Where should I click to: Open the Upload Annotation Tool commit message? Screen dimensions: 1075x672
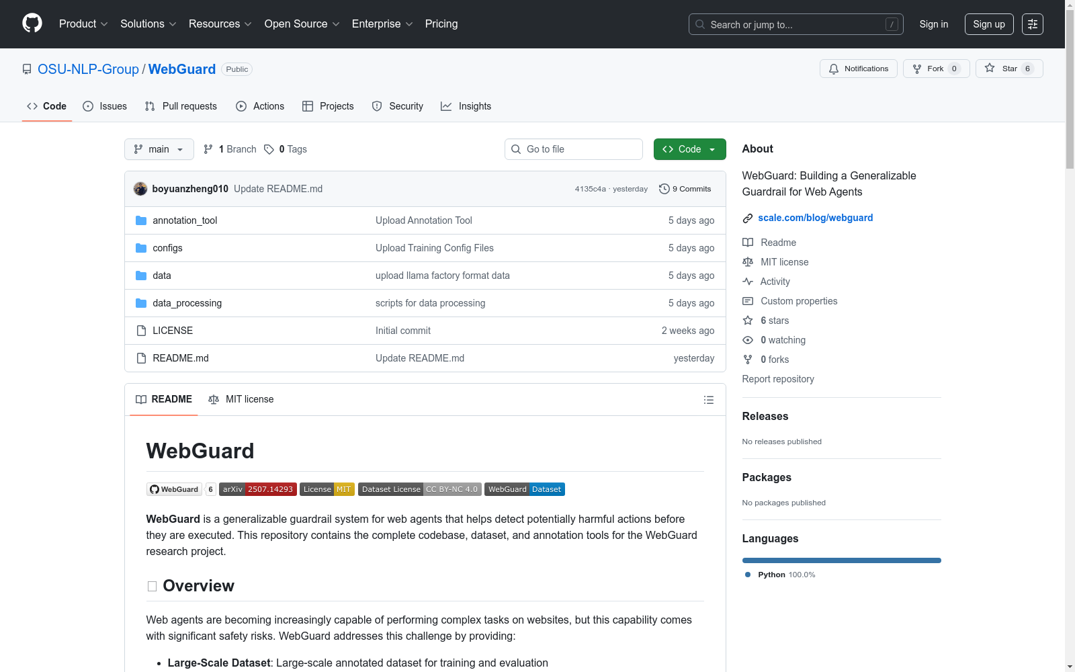coord(424,220)
